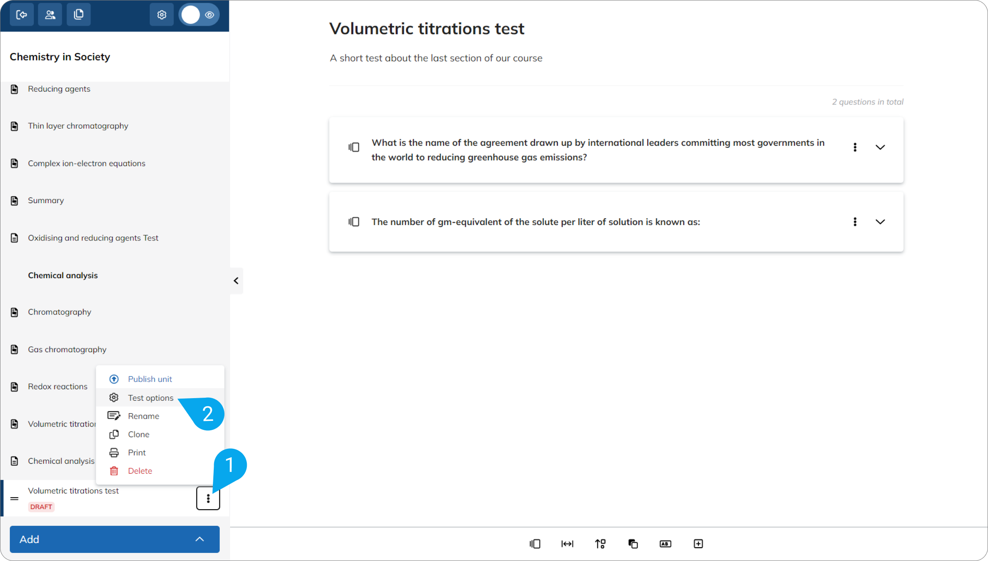This screenshot has height=561, width=988.
Task: Open course settings gear icon
Action: click(162, 15)
